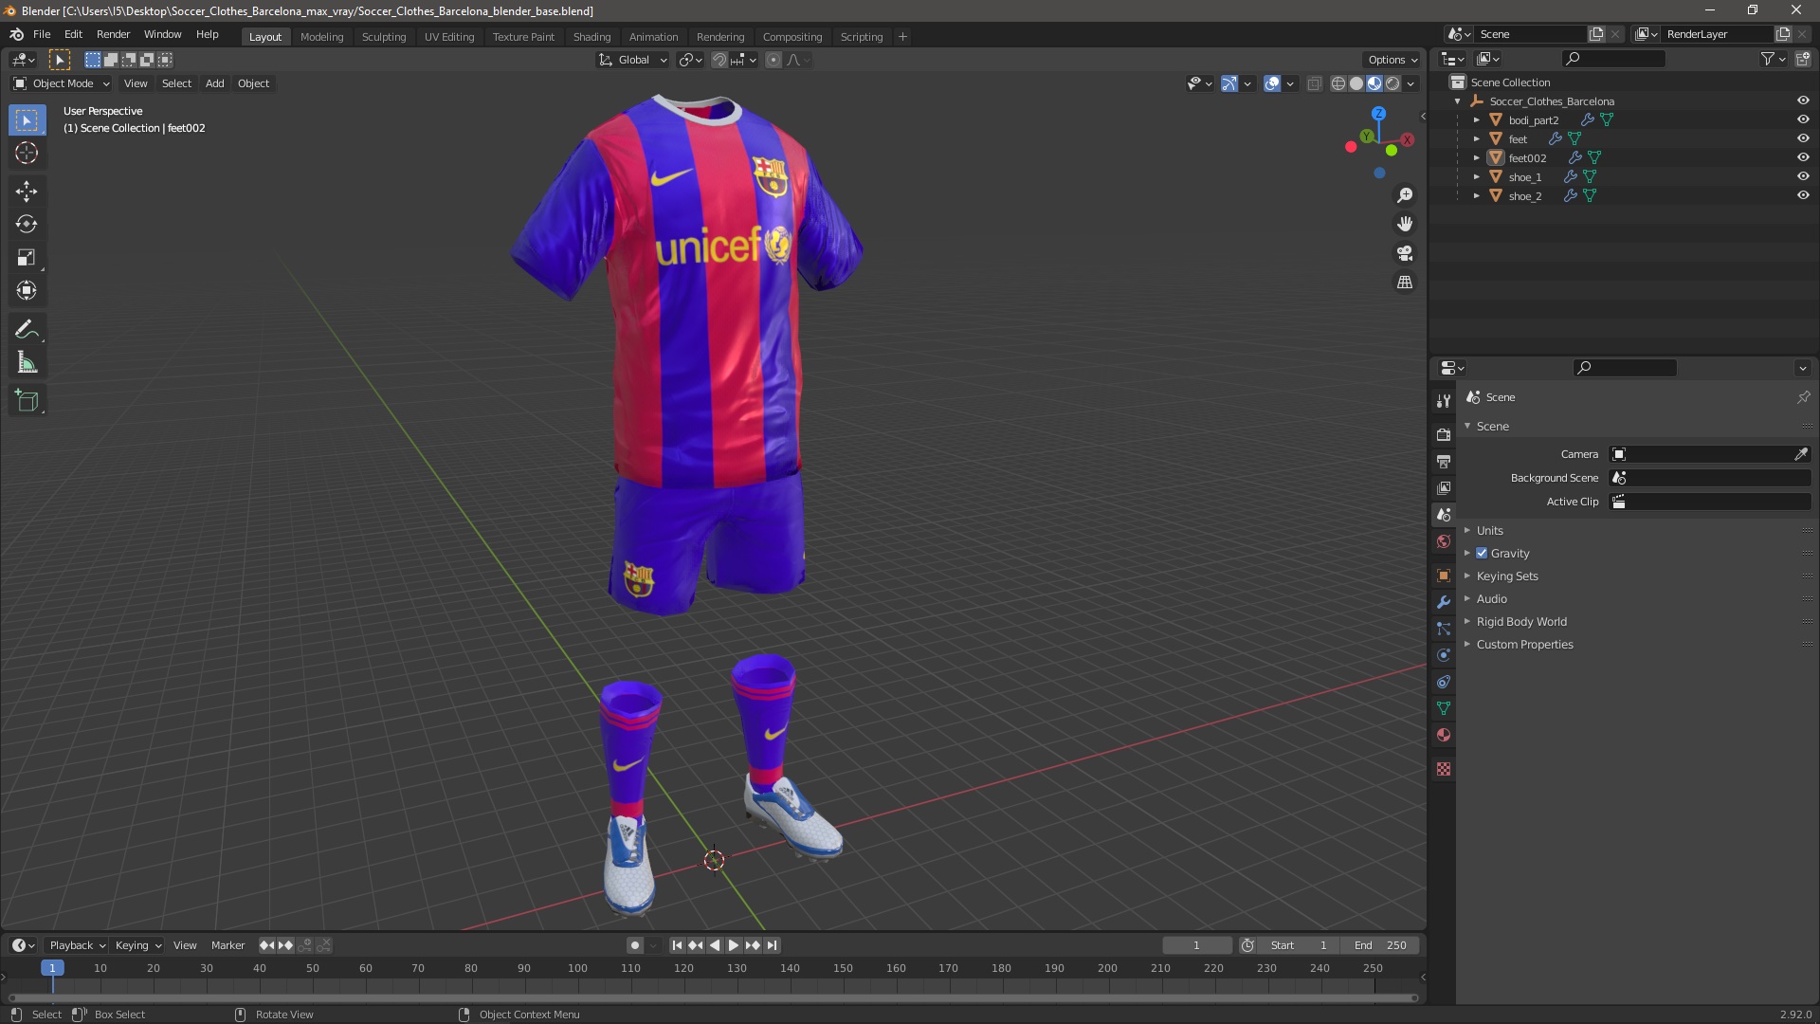Expand the Keying Sets panel
Screen dimensions: 1820x1024
tap(1507, 576)
